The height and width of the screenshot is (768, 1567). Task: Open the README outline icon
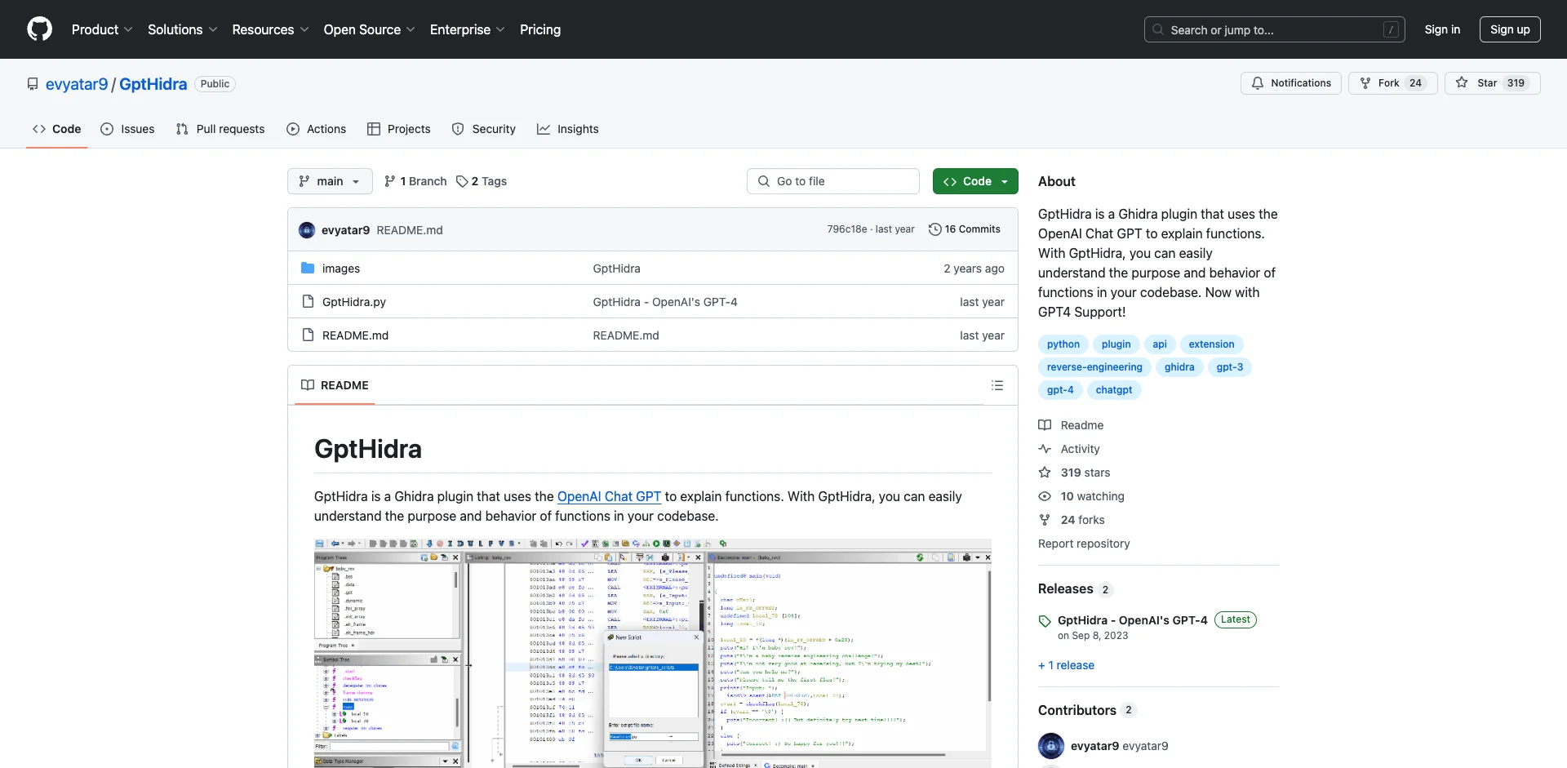(997, 385)
